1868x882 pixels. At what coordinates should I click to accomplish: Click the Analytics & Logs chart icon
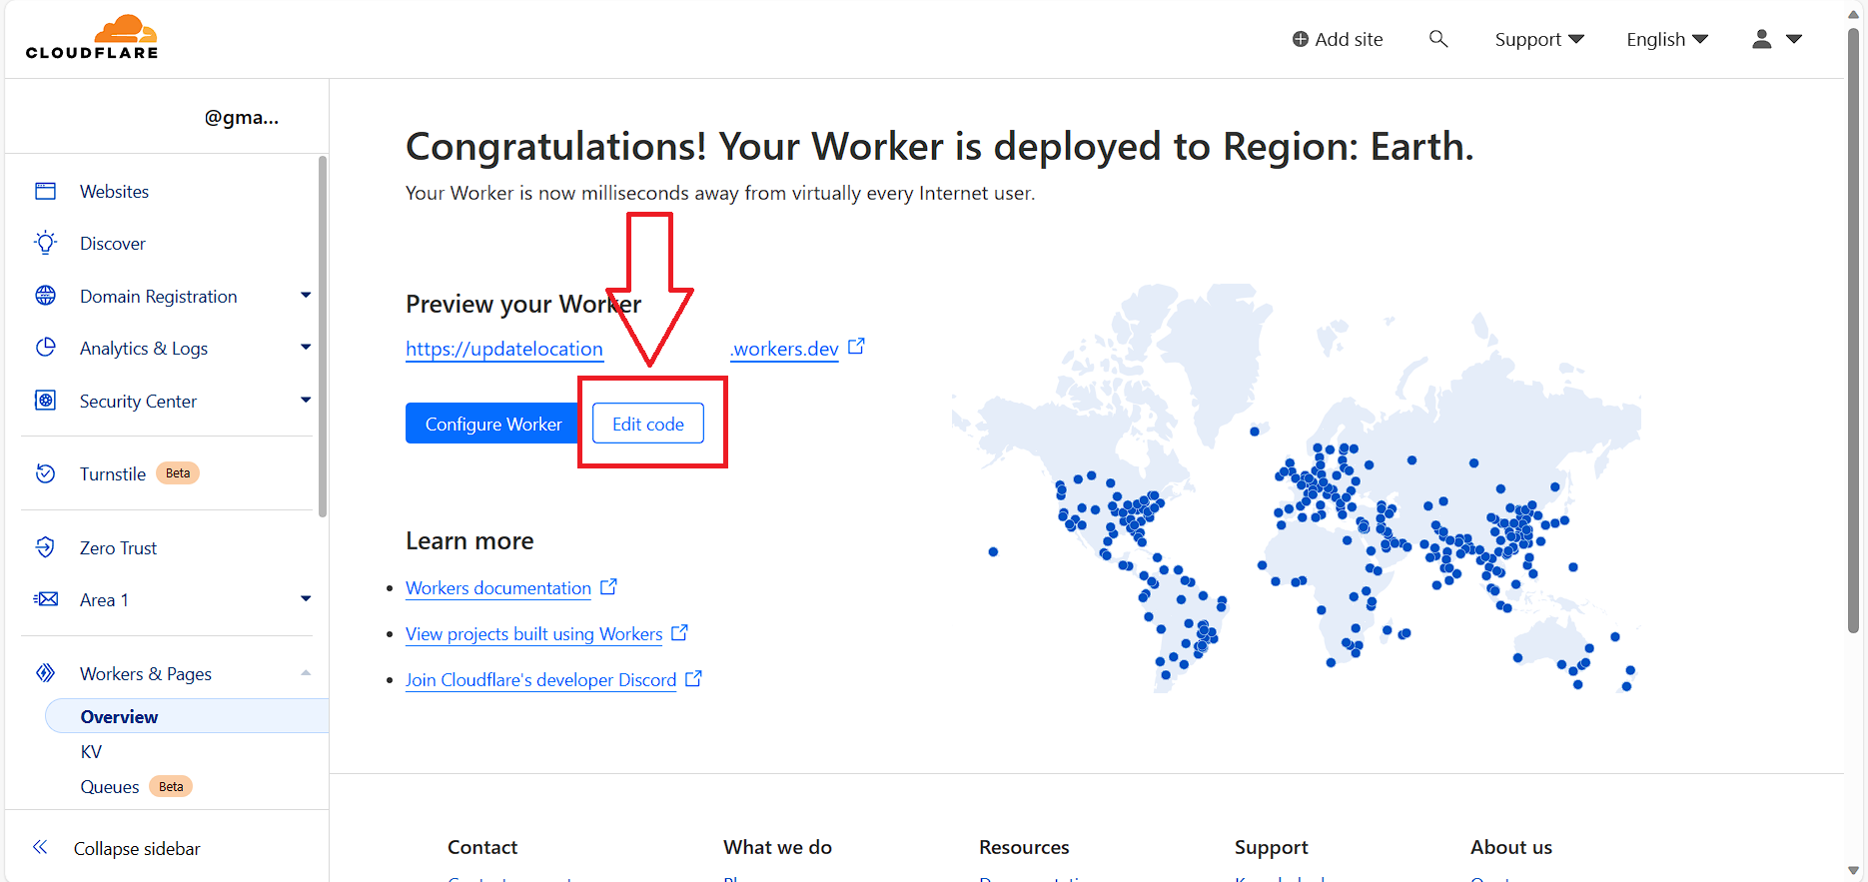46,348
